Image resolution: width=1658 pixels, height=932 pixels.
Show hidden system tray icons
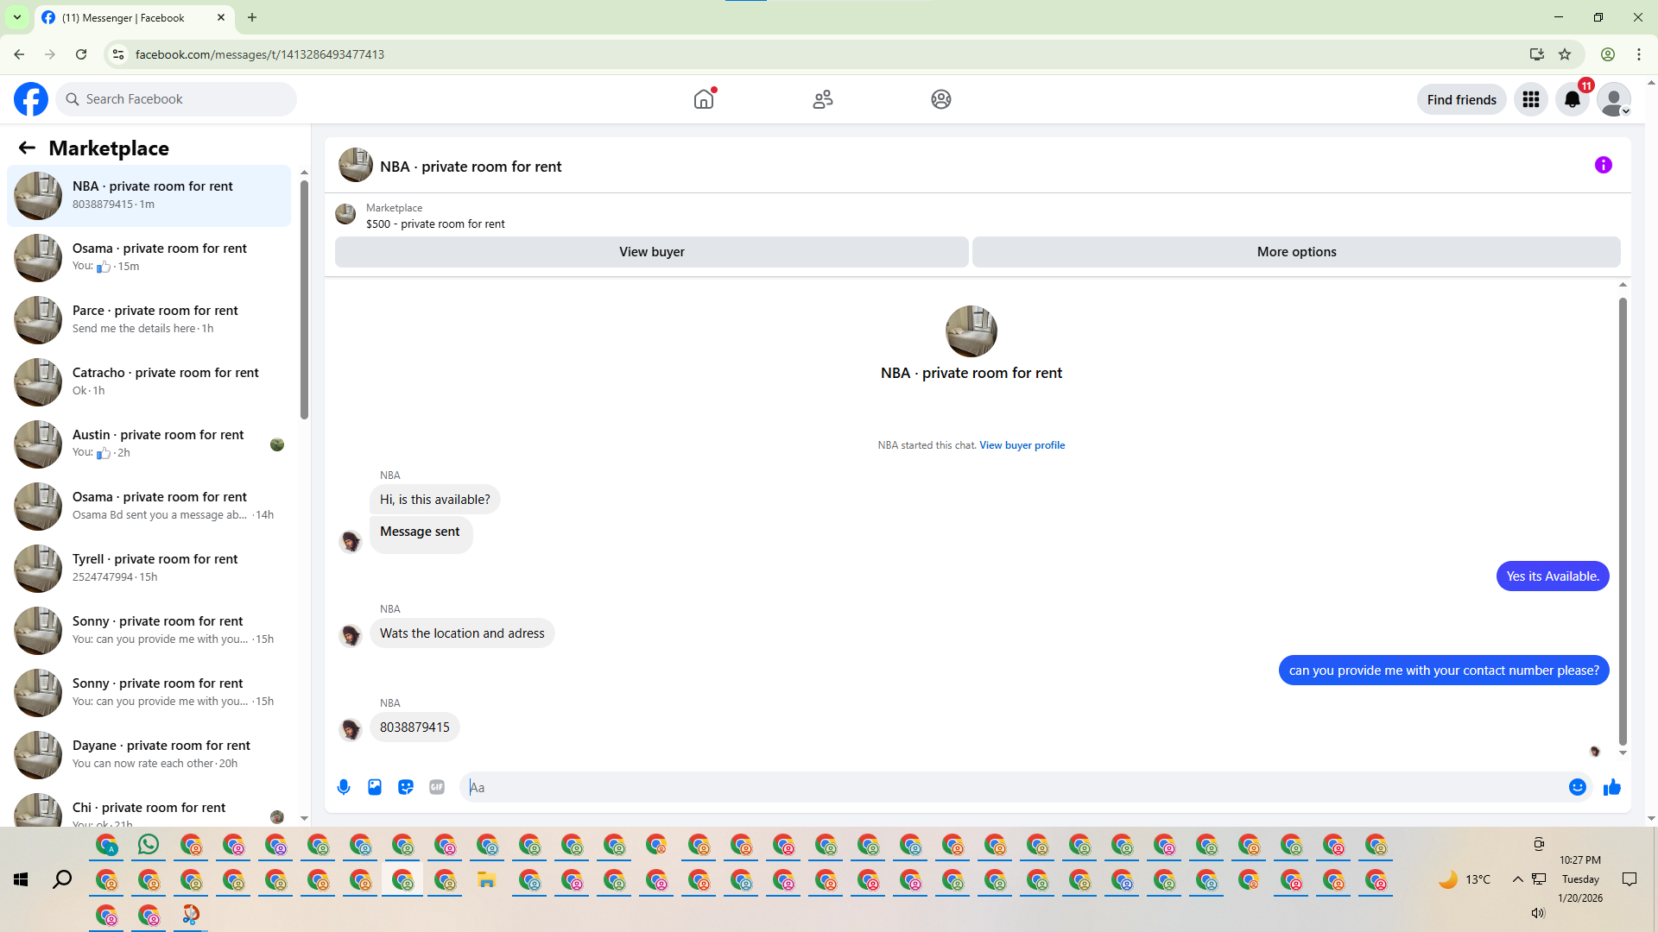pyautogui.click(x=1517, y=879)
